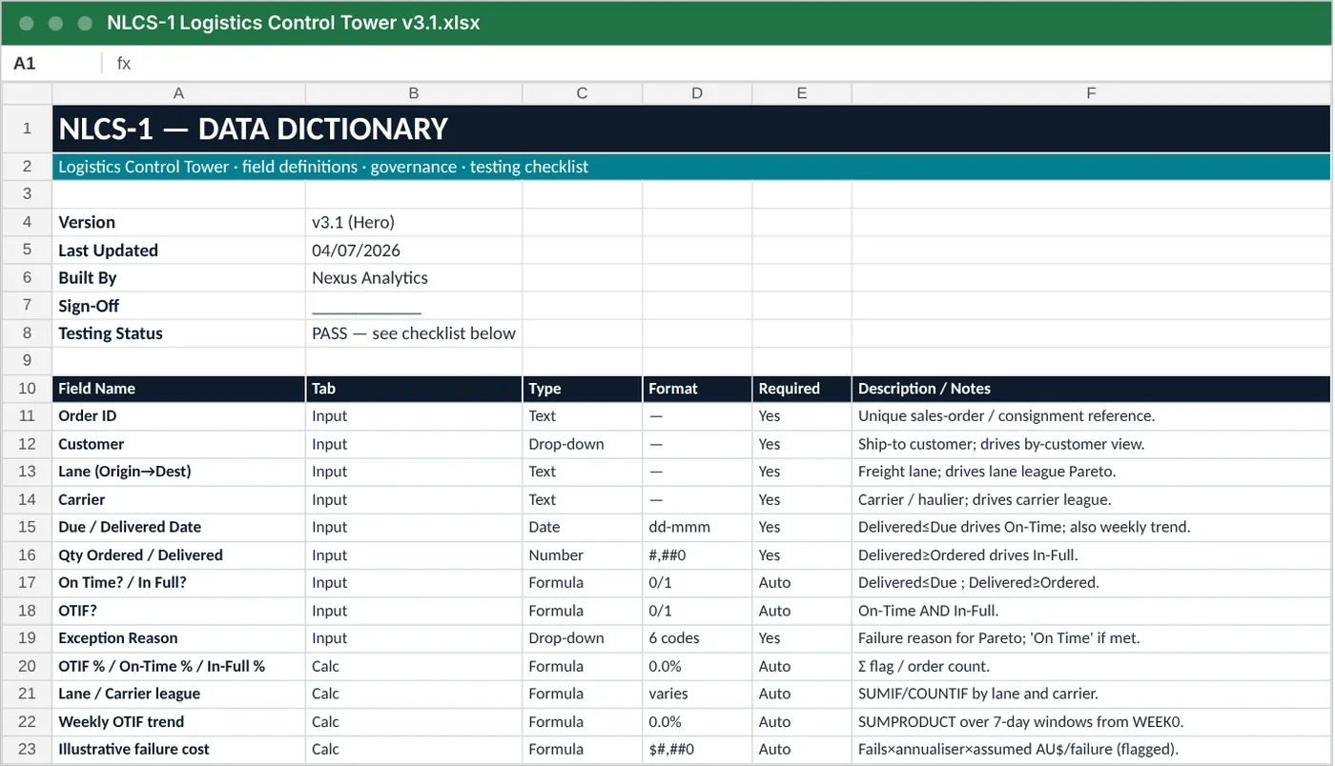Screen dimensions: 1335x766
Task: Select row 1 header
Action: (27, 129)
